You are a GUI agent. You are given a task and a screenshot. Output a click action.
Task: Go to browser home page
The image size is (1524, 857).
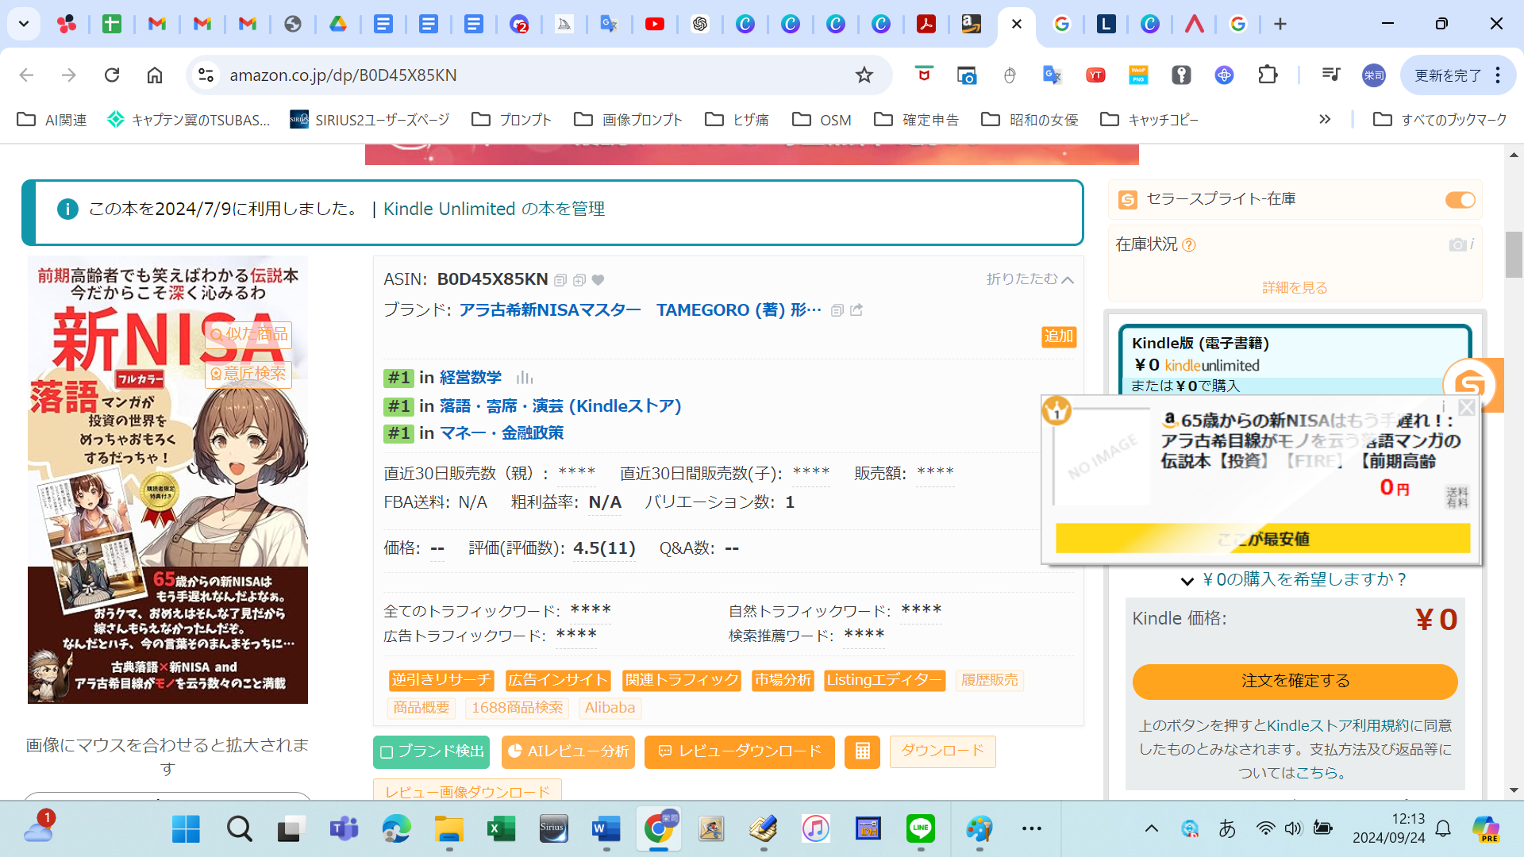155,75
